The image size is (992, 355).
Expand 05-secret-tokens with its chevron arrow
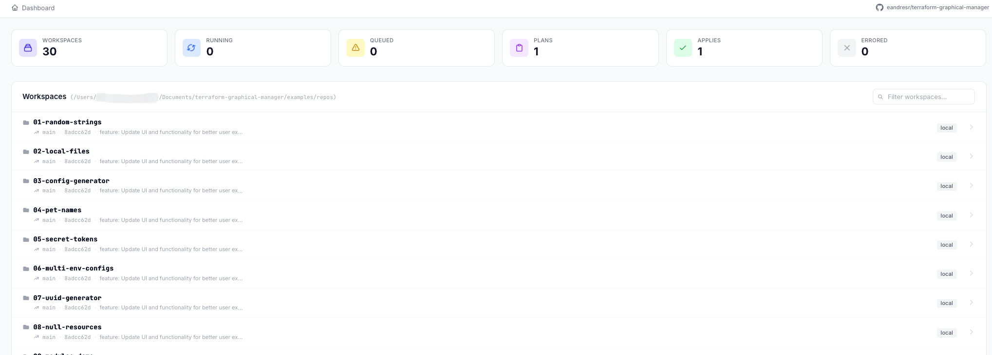tap(971, 244)
